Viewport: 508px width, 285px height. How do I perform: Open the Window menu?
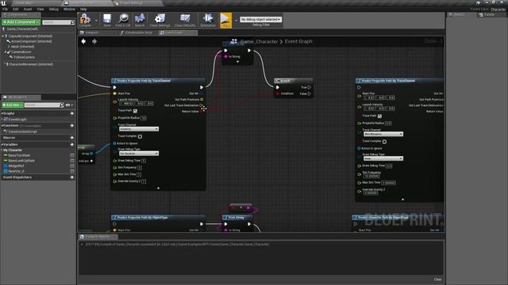[x=69, y=9]
